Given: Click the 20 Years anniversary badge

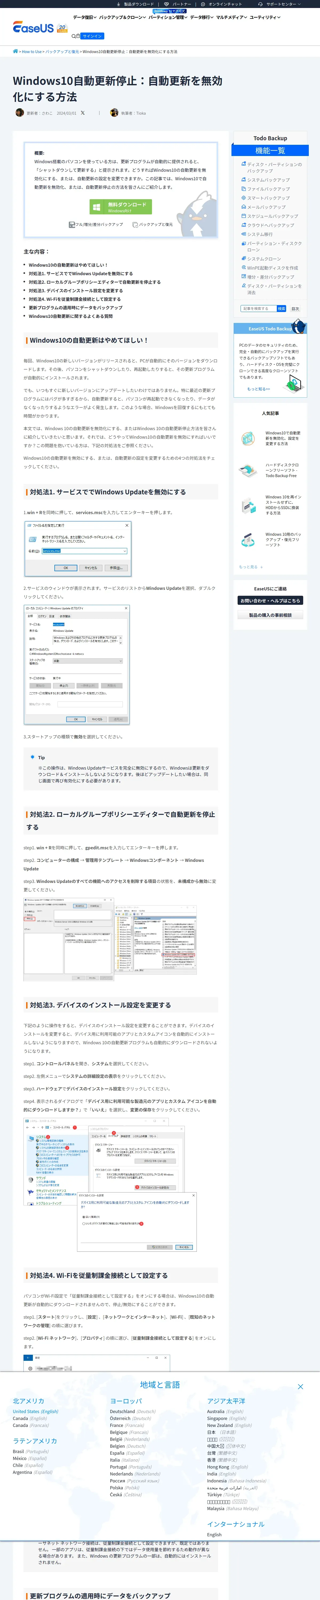Looking at the screenshot, I should [62, 28].
